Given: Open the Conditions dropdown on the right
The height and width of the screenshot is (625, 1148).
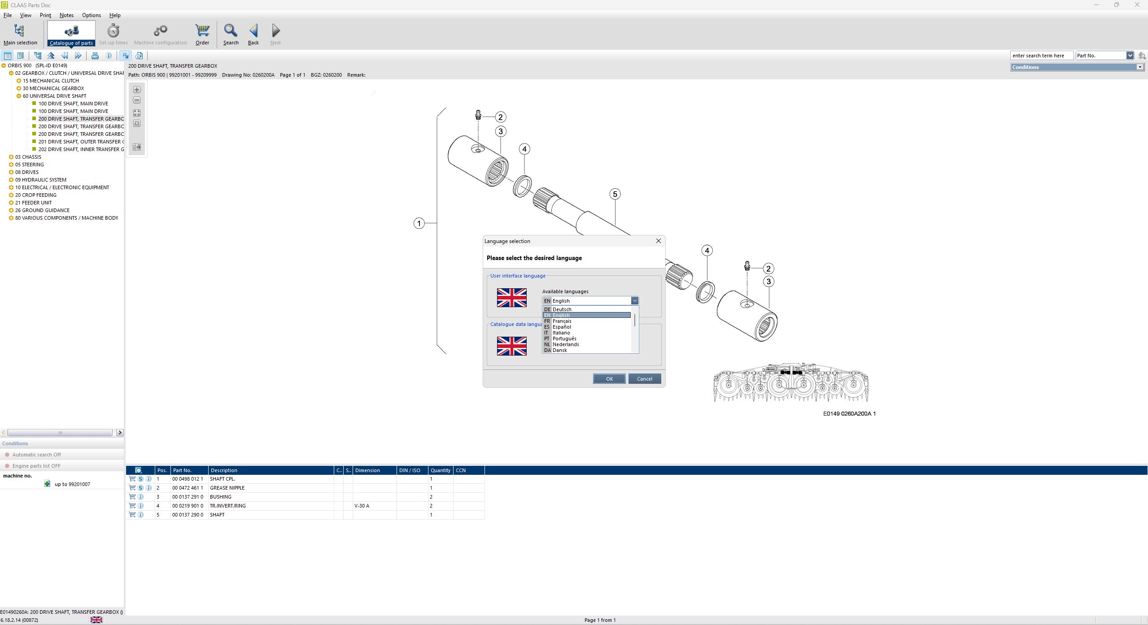Looking at the screenshot, I should coord(1140,67).
